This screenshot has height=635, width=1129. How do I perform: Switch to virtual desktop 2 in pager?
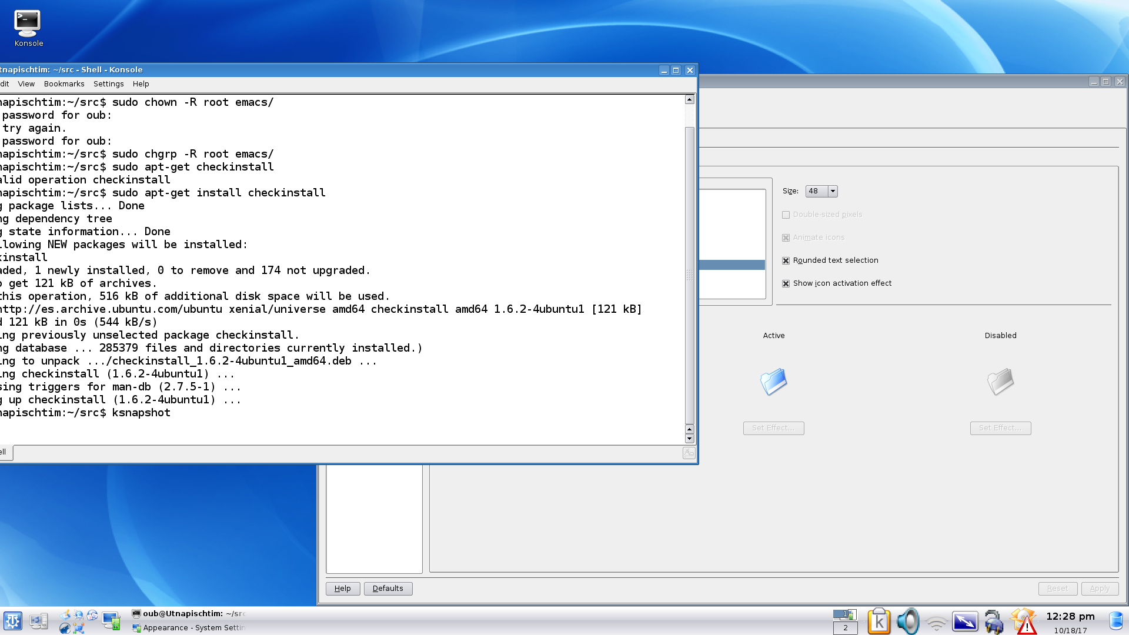845,628
